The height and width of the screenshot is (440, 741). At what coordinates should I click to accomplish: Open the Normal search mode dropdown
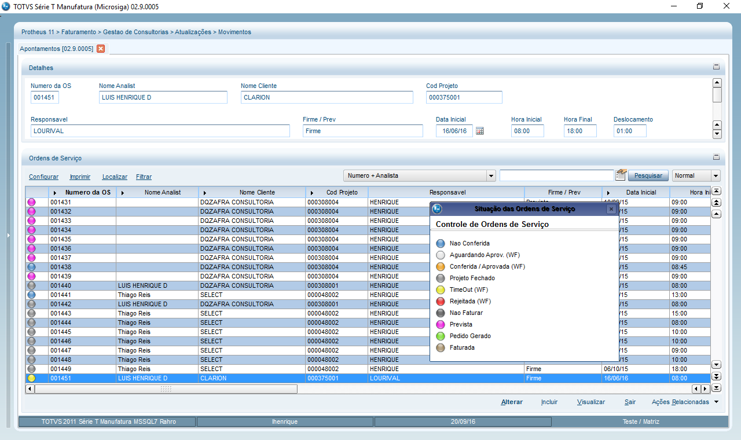pyautogui.click(x=716, y=175)
